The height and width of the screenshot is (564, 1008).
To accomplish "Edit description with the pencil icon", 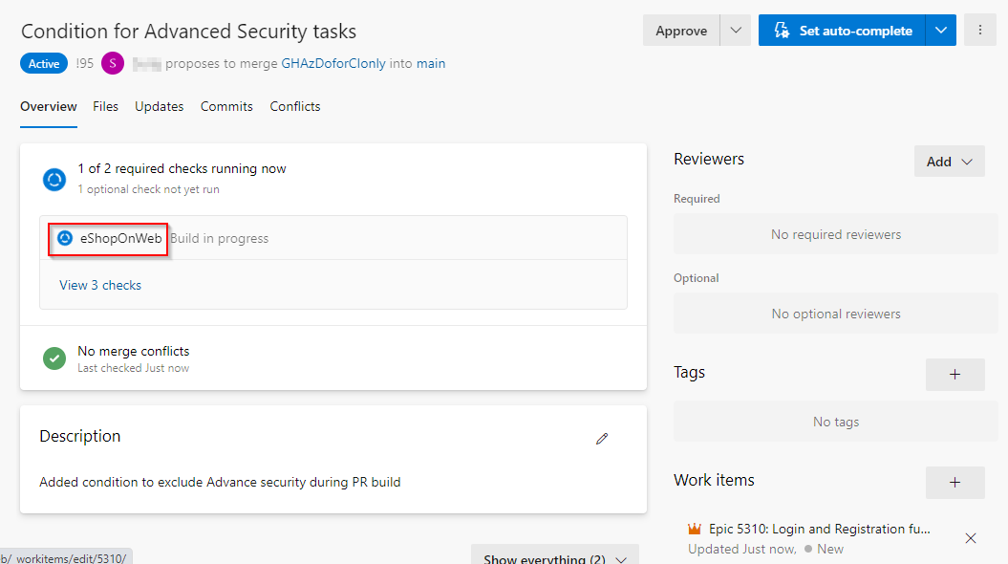I will [x=602, y=439].
